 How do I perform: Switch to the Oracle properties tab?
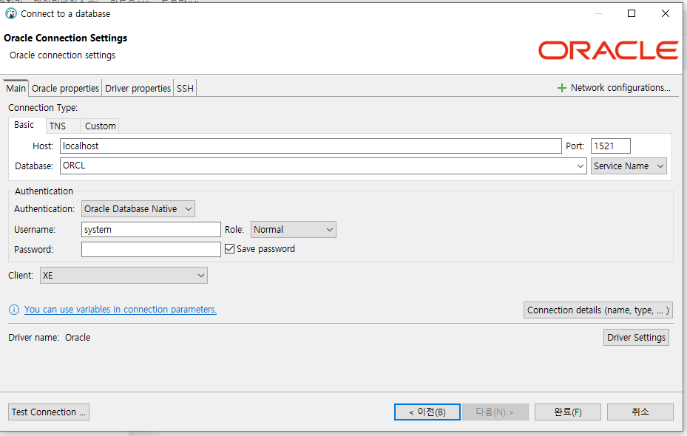65,88
